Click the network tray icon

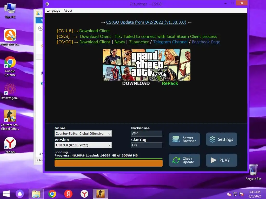[235, 194]
